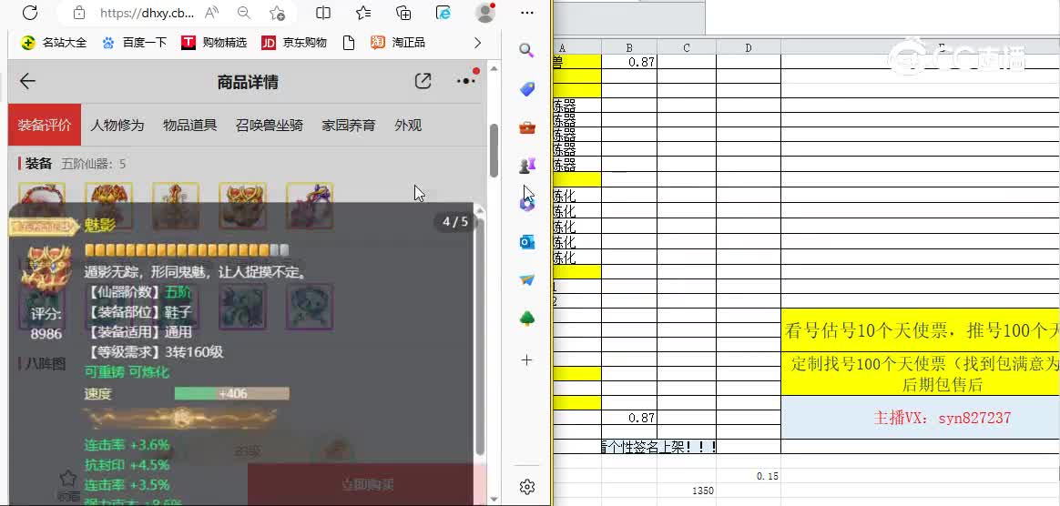1060x506 pixels.
Task: Add this page to favorites
Action: 277,13
